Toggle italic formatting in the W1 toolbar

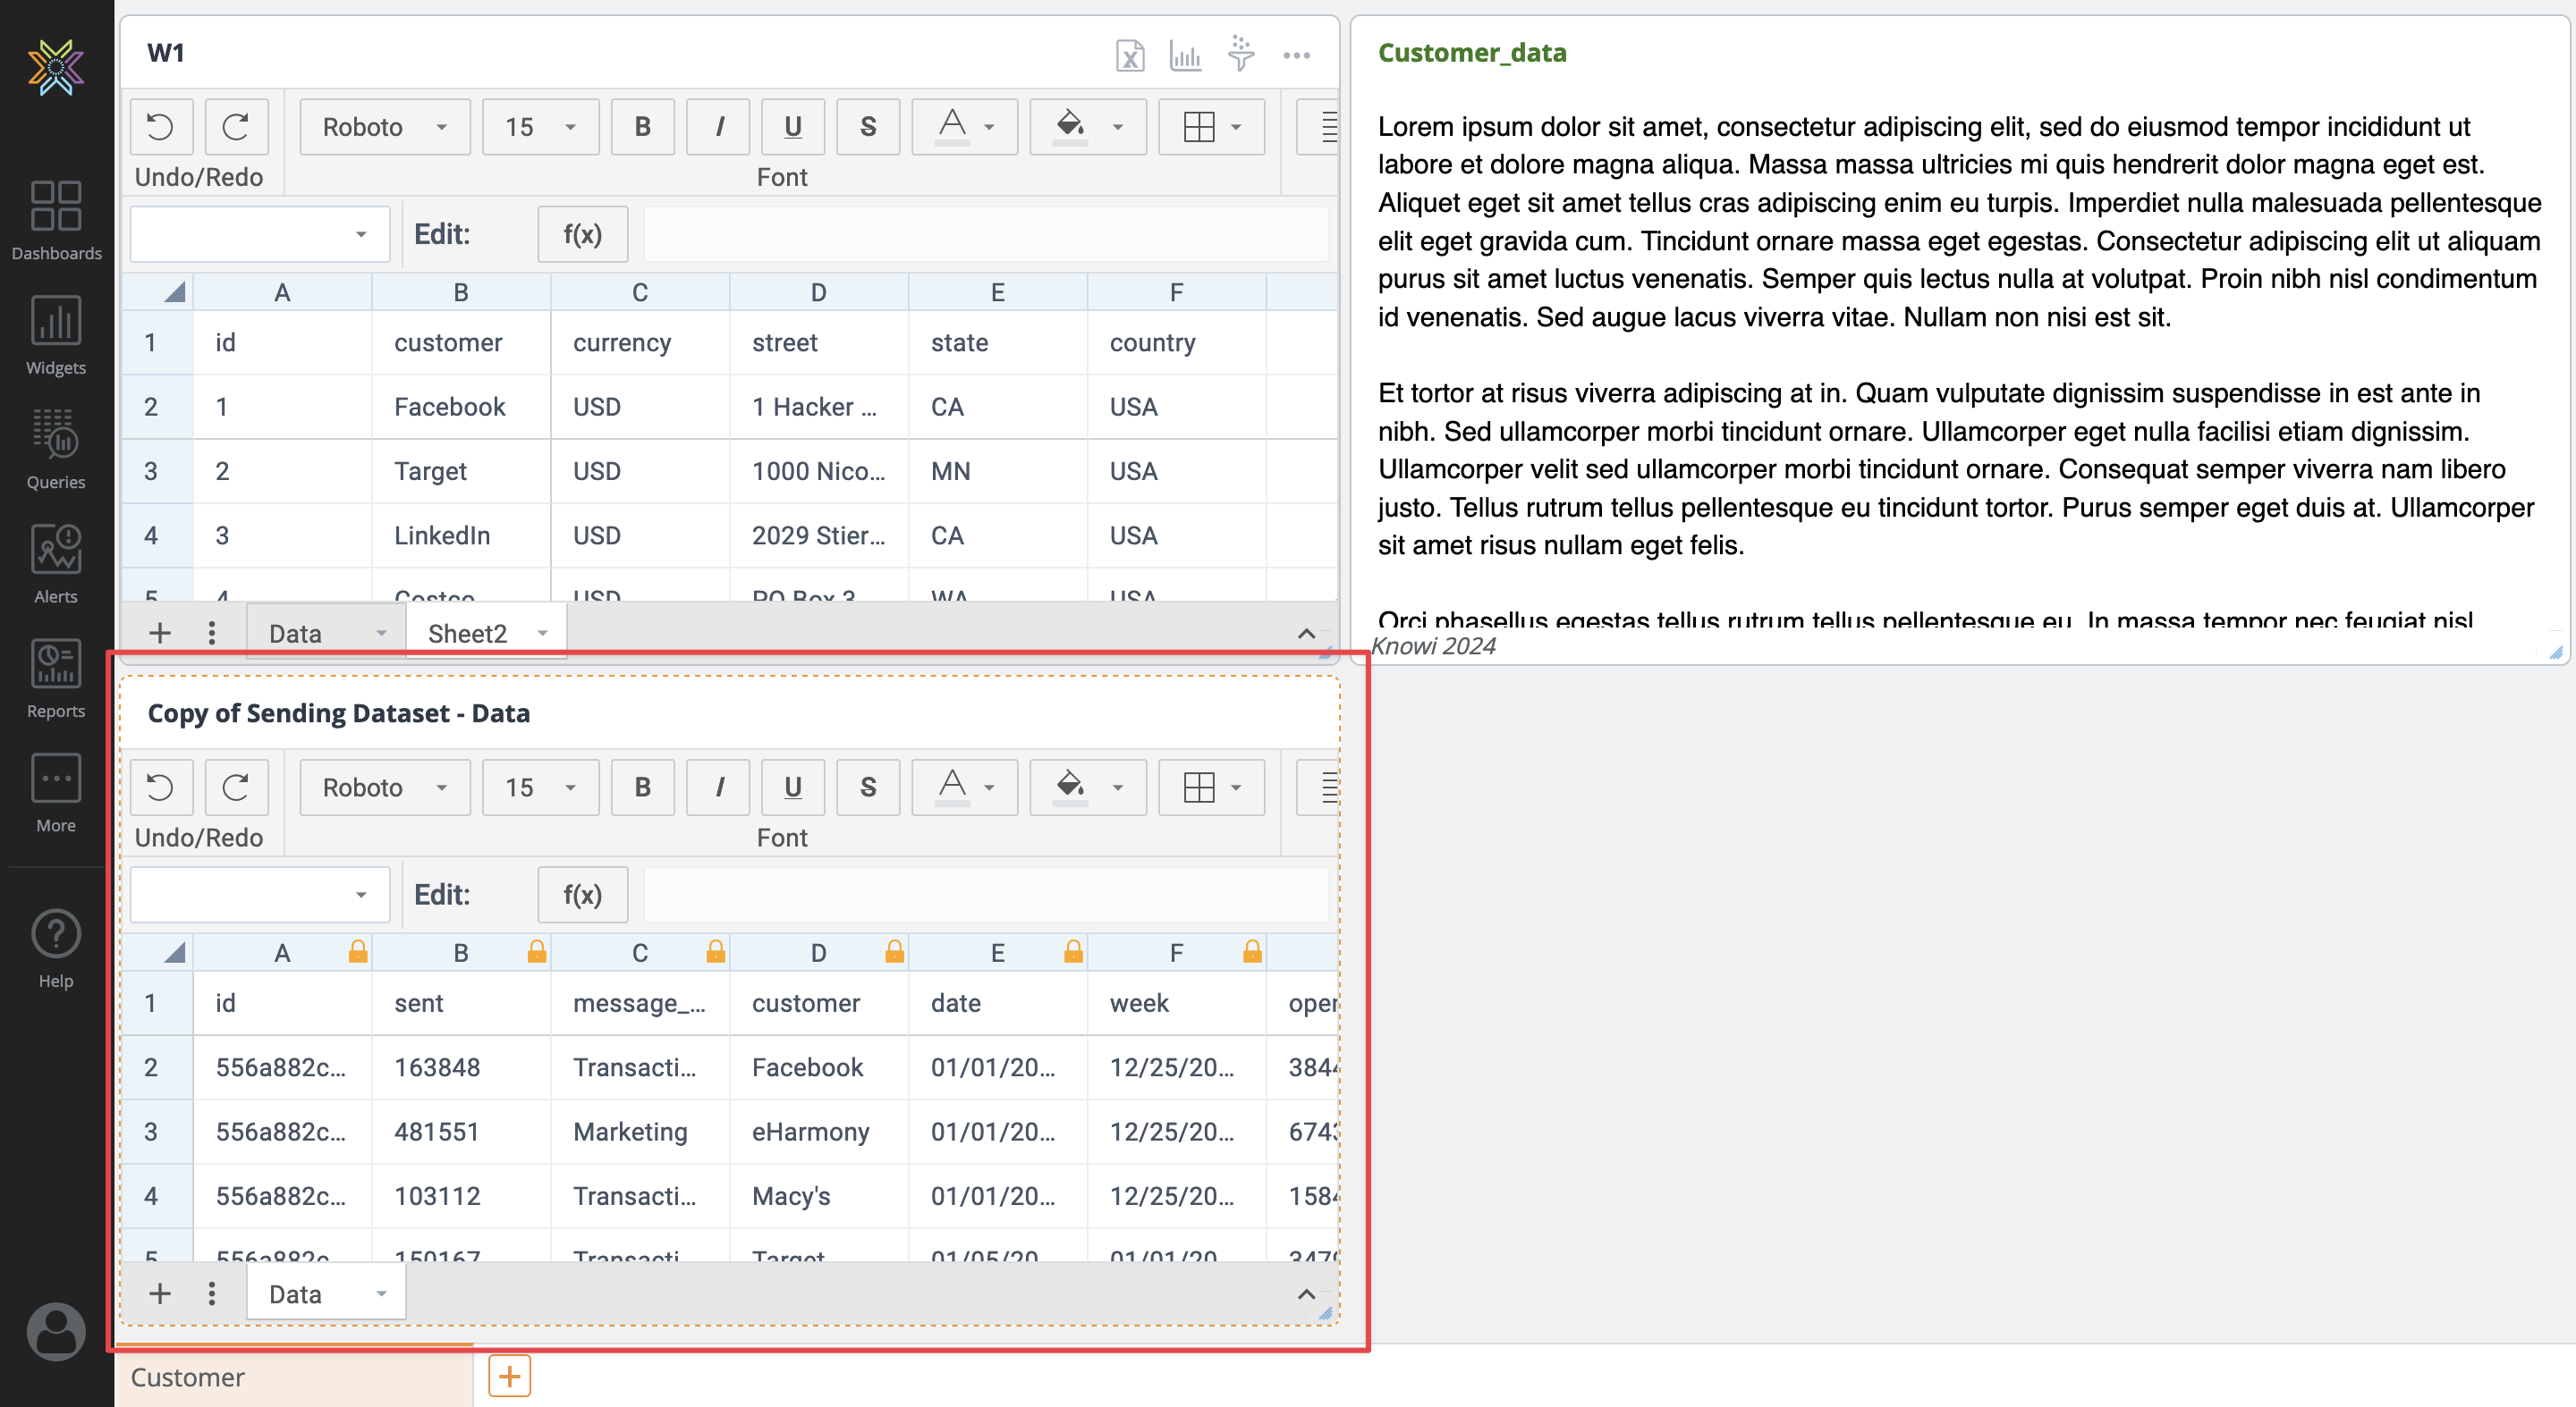pos(717,126)
